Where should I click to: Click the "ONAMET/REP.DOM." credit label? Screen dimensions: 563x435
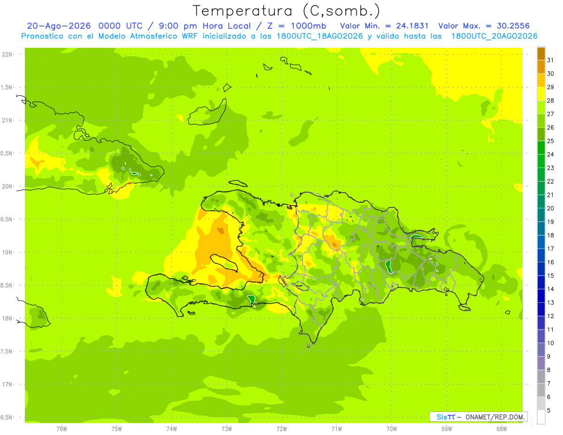click(495, 417)
